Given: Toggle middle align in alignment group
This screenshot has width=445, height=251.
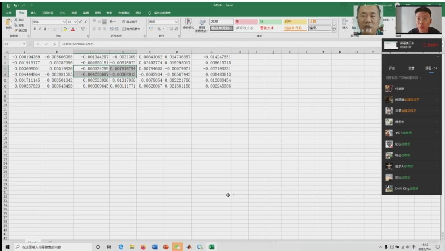Looking at the screenshot, I should click(99, 21).
